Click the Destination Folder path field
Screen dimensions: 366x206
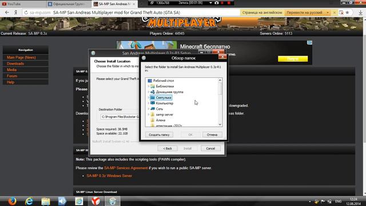(x=120, y=117)
